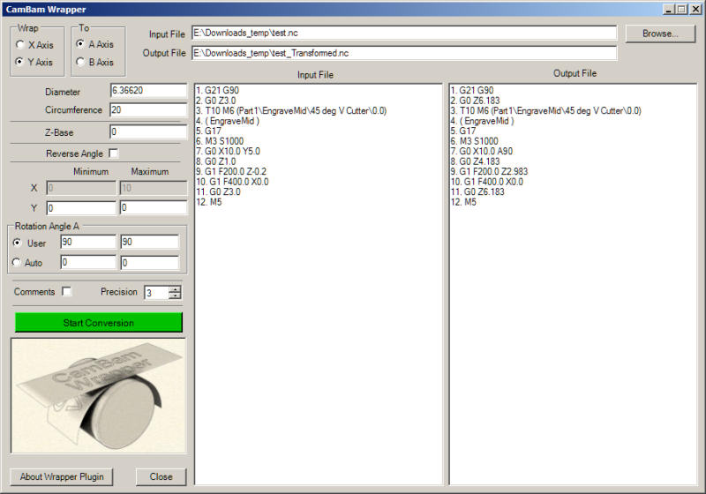Click the User maximum angle field
This screenshot has width=706, height=494.
coord(150,242)
